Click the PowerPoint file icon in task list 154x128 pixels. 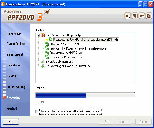click(43, 35)
